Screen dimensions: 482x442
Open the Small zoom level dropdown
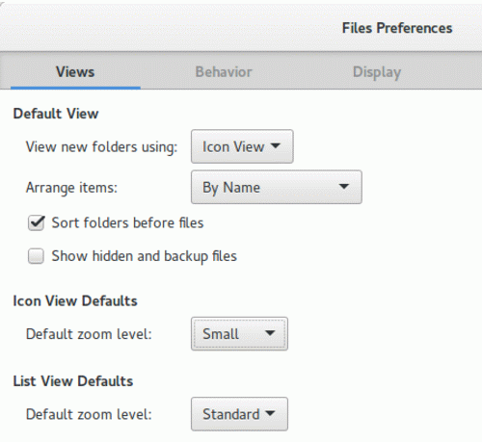(x=239, y=333)
